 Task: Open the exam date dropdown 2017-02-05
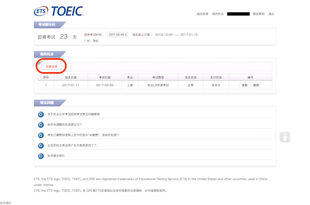117,35
